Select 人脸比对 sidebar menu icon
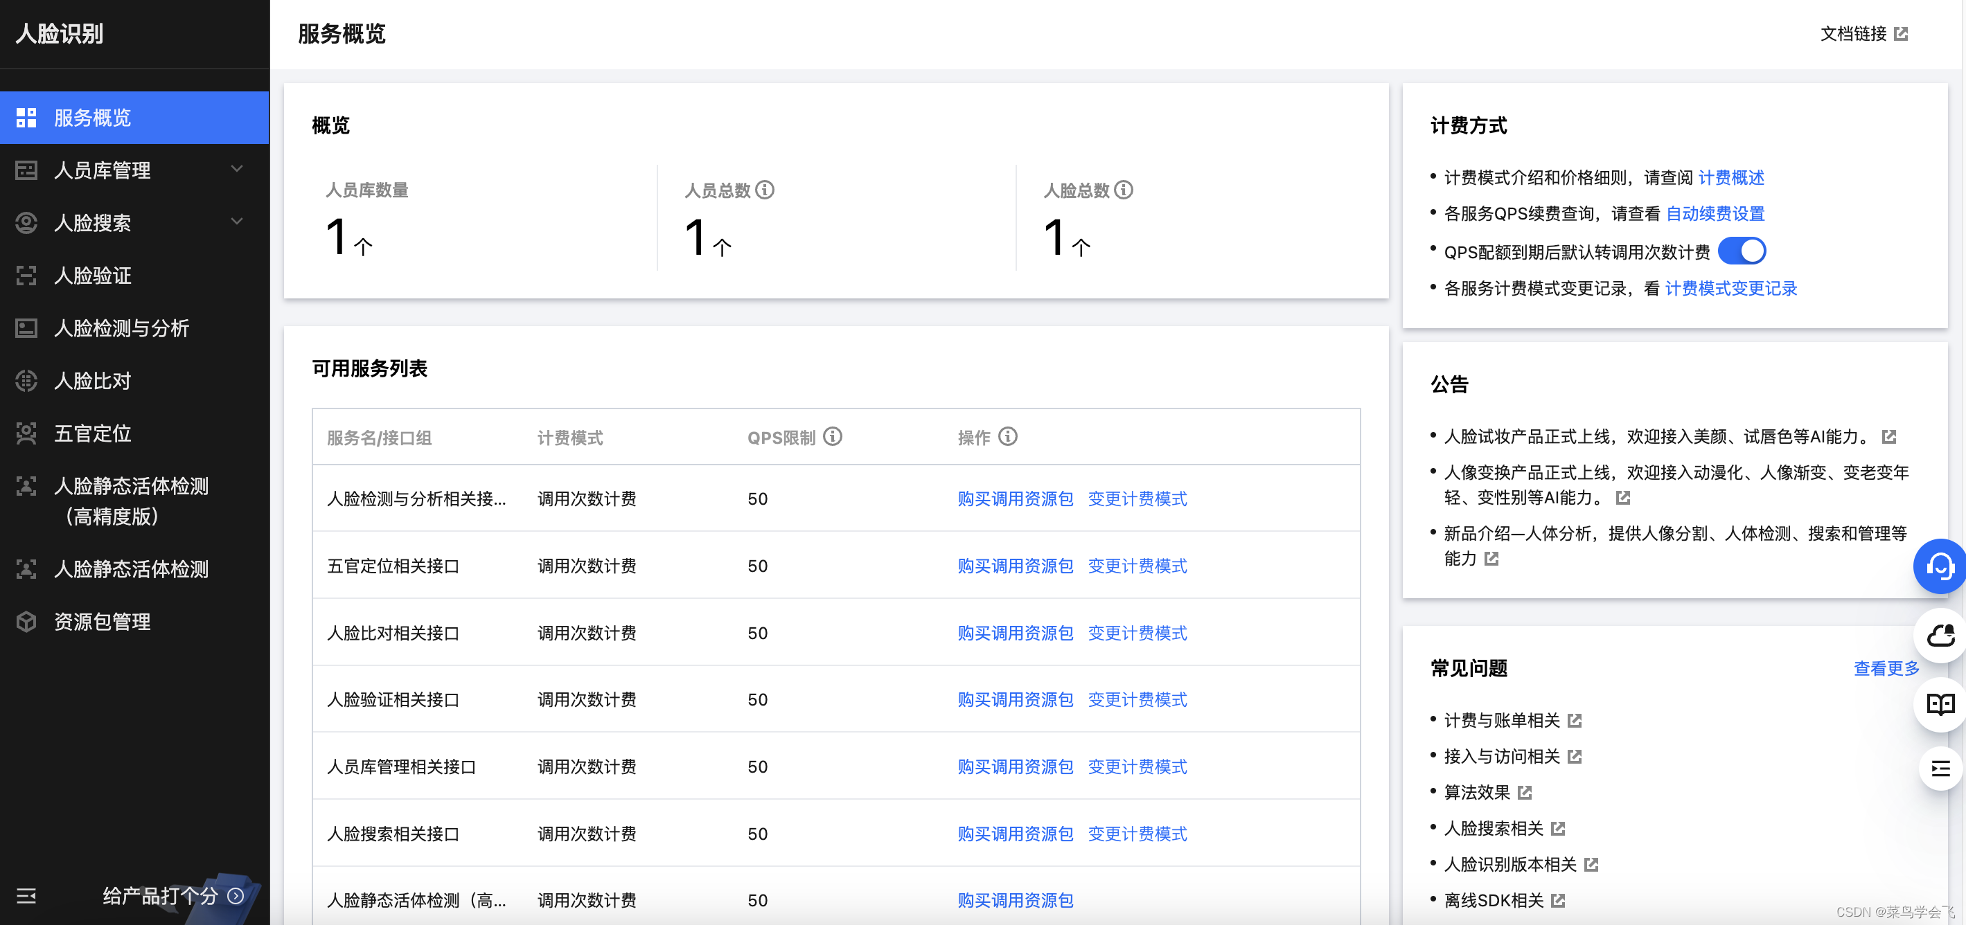 [x=28, y=381]
